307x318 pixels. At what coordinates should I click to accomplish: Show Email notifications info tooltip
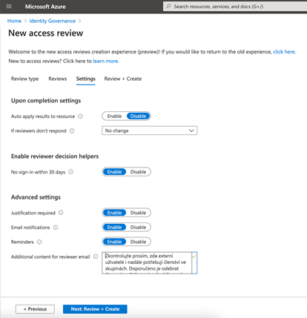[56, 228]
